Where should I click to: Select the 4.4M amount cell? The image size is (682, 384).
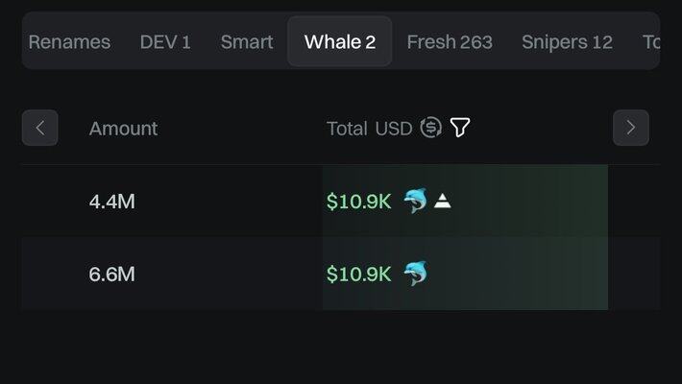coord(111,202)
